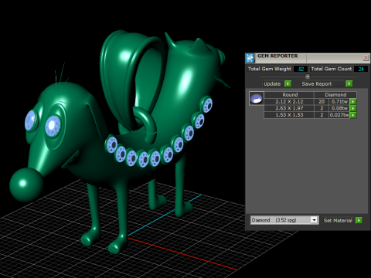Click green arrow on 2.63 X 1.97 row
The width and height of the screenshot is (371, 278).
[353, 108]
